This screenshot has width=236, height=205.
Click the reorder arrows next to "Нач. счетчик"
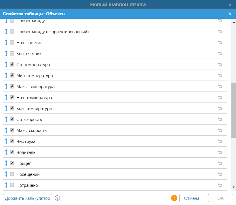pyautogui.click(x=6, y=42)
